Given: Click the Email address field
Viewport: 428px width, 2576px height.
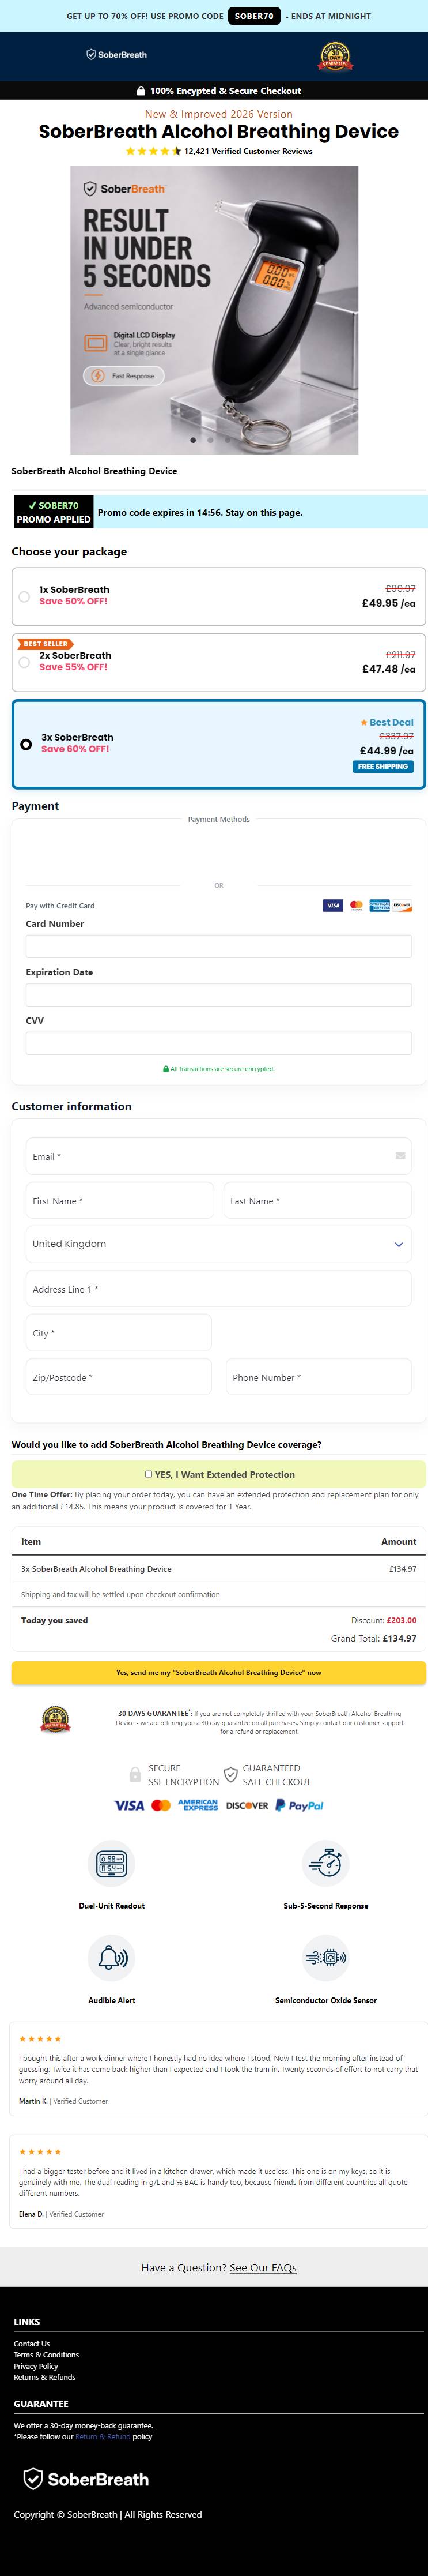Looking at the screenshot, I should (218, 1156).
